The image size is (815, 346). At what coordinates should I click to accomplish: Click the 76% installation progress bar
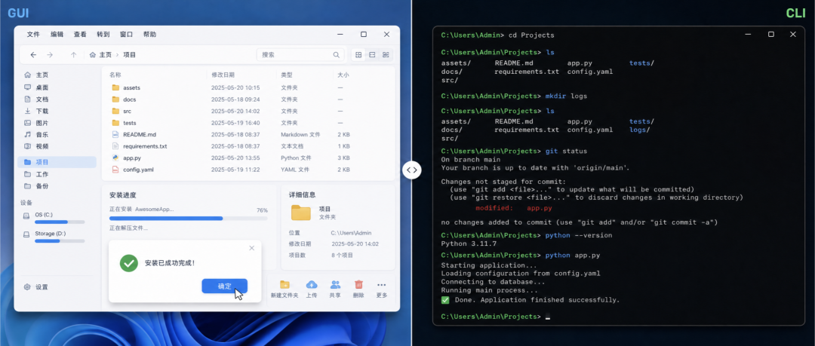(x=189, y=218)
